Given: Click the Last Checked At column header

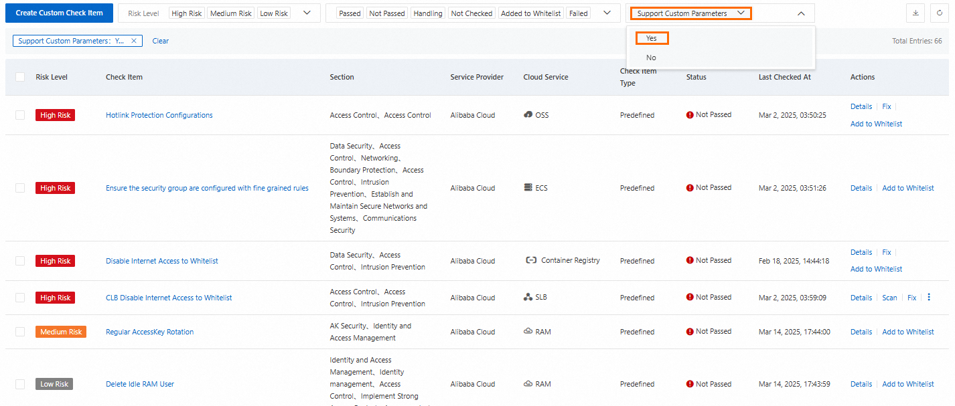Looking at the screenshot, I should click(x=785, y=77).
